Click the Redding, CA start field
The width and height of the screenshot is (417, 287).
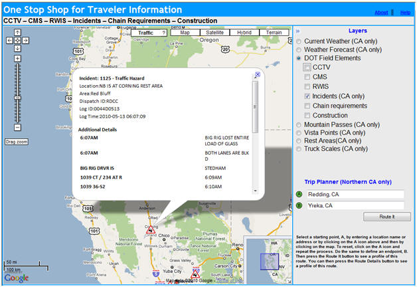355,195
